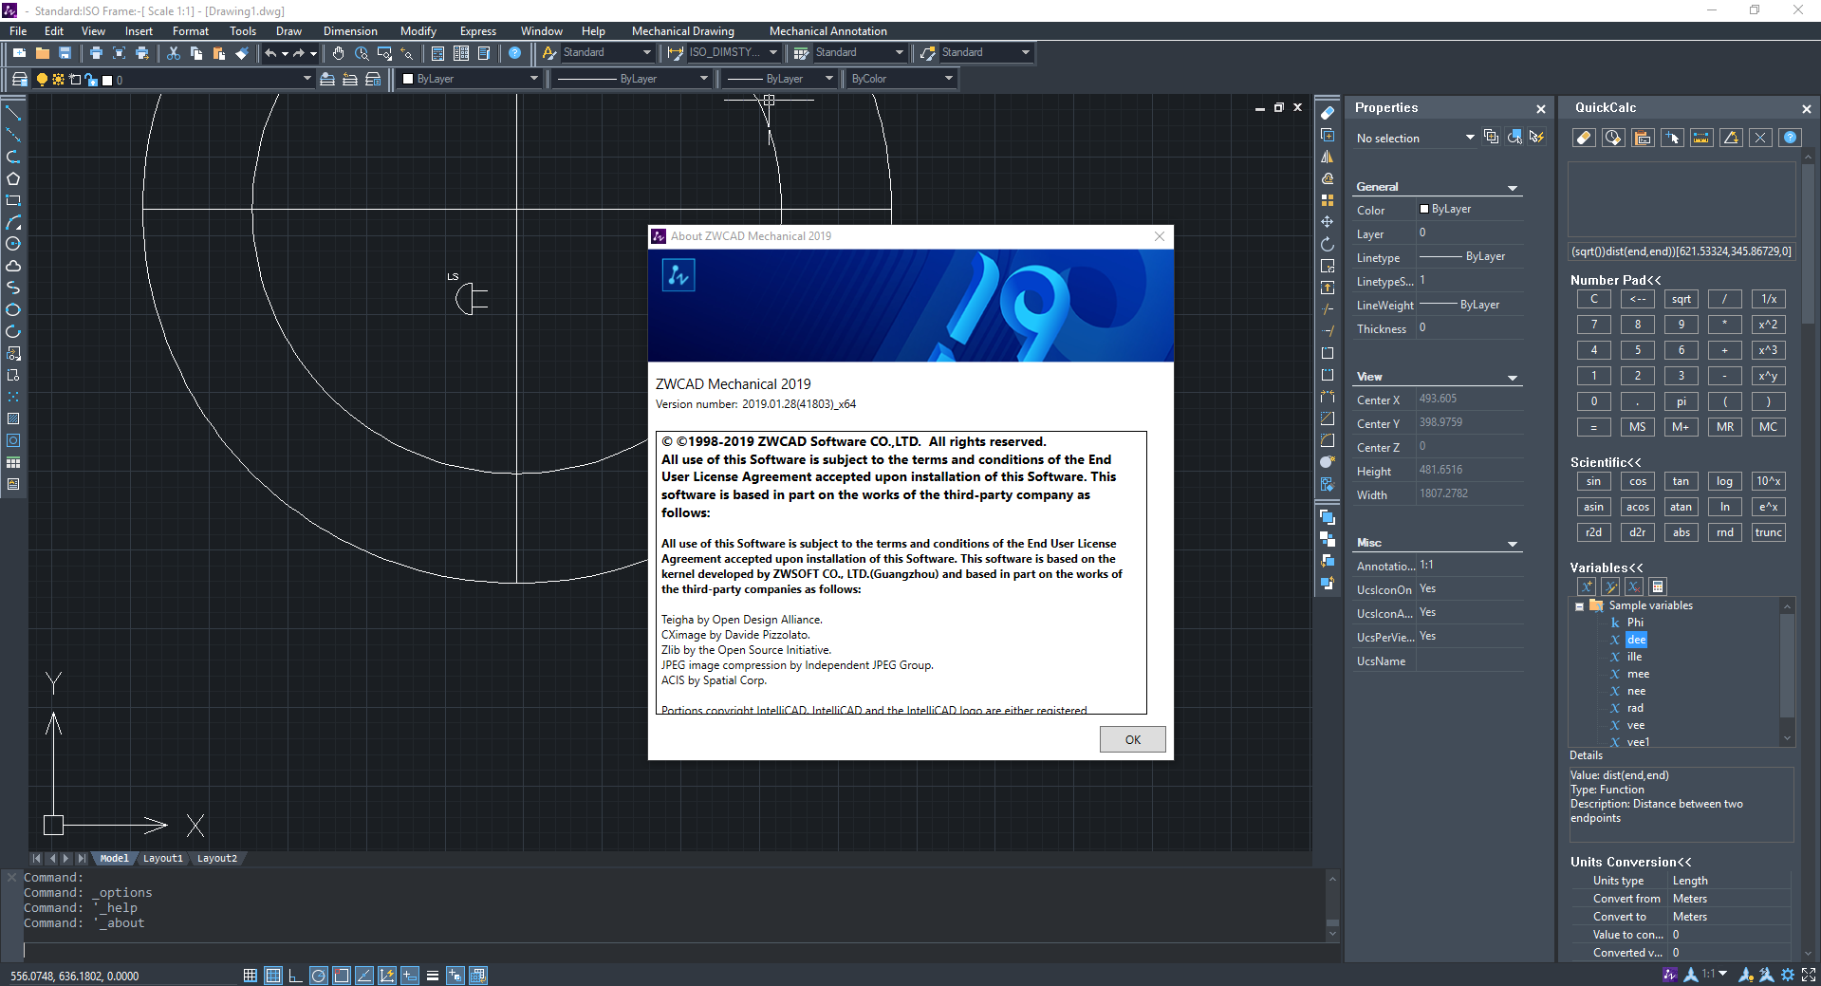The width and height of the screenshot is (1821, 986).
Task: Open the Help question mark icon
Action: click(x=514, y=53)
